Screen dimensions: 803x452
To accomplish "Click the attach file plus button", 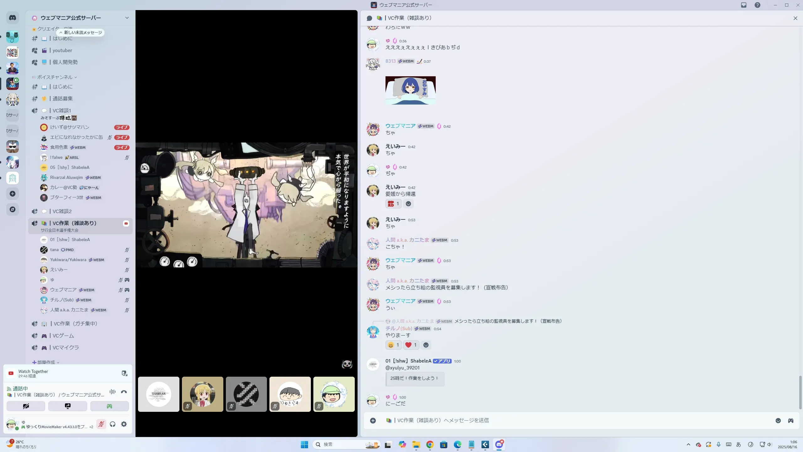I will (373, 421).
